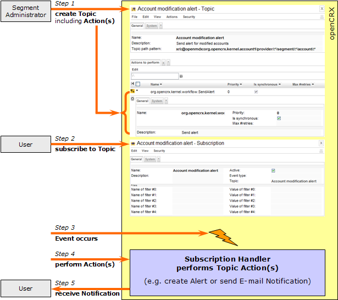Open the Name column sort dropdown
The height and width of the screenshot is (300, 338).
161,84
